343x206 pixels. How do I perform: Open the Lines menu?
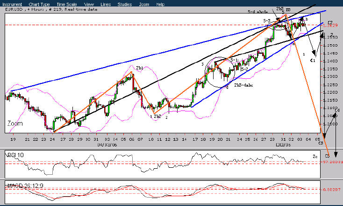(x=106, y=4)
